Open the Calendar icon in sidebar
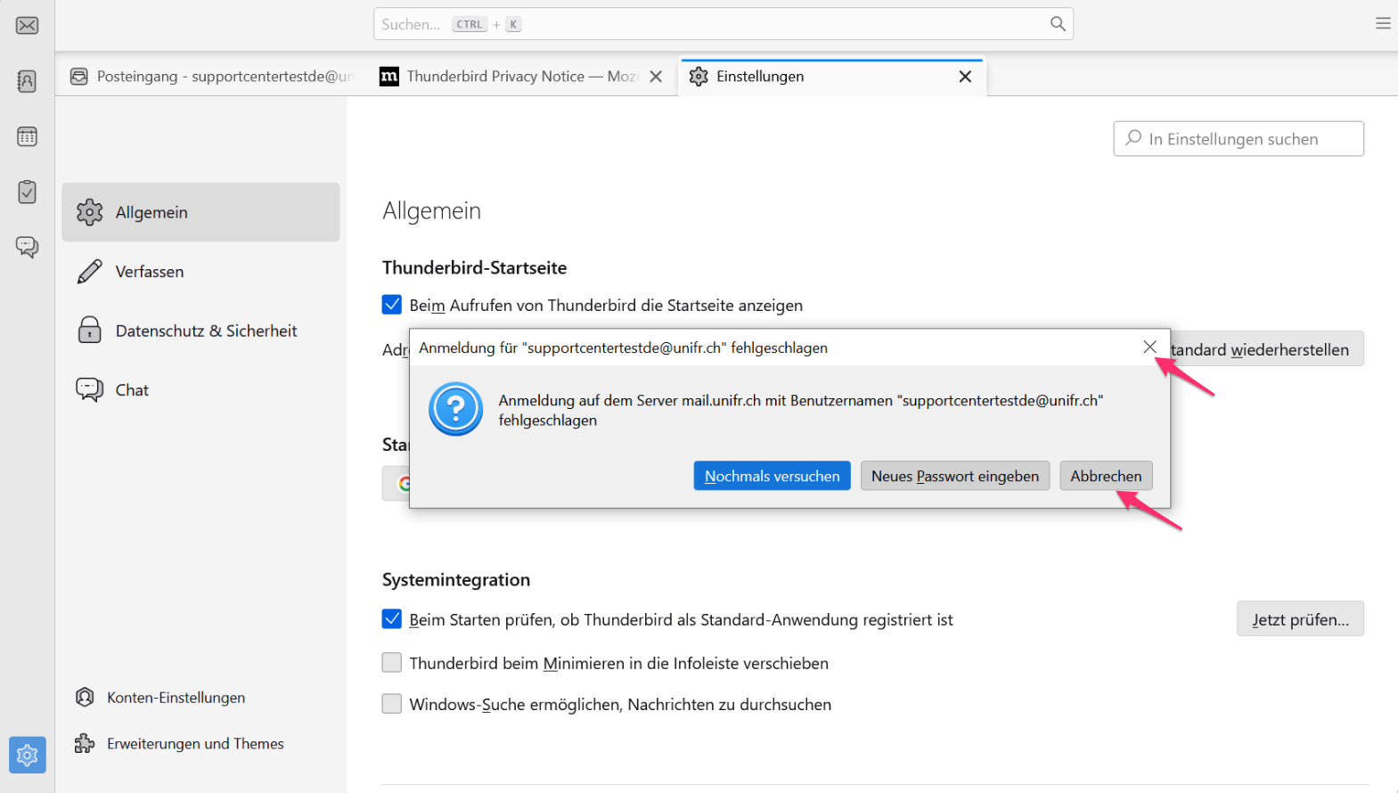Viewport: 1398px width, 793px height. 27,136
